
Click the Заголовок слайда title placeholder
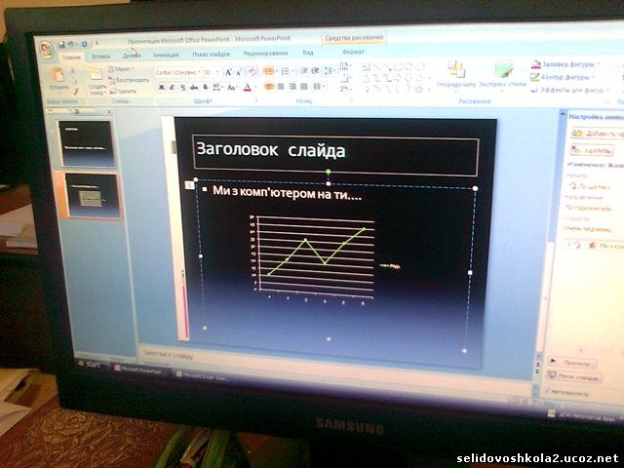tap(335, 155)
